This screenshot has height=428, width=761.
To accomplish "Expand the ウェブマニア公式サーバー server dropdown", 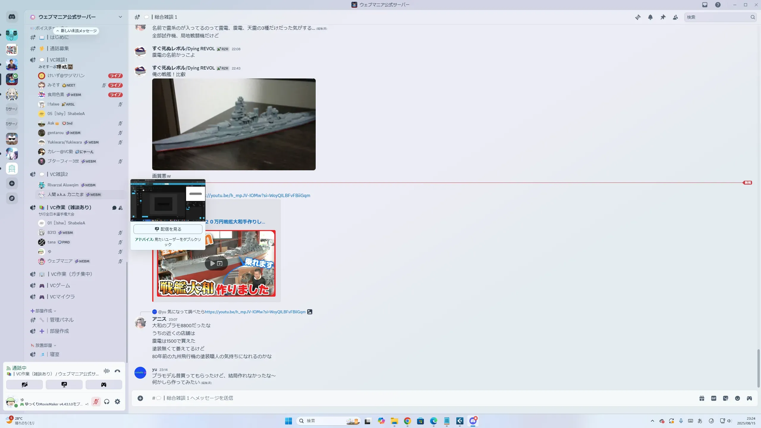I will pos(120,17).
